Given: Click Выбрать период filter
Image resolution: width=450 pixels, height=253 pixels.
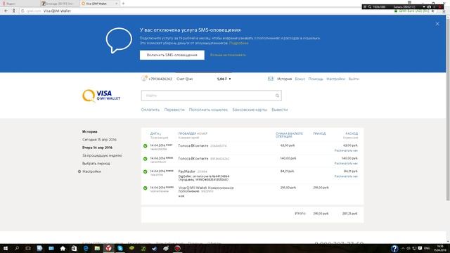Looking at the screenshot, I should click(x=96, y=164).
